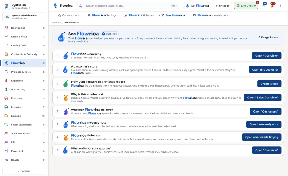Viewport: 288px width, 176px height.
Task: Switch to Flowrica Settings tab
Action: coord(102,15)
